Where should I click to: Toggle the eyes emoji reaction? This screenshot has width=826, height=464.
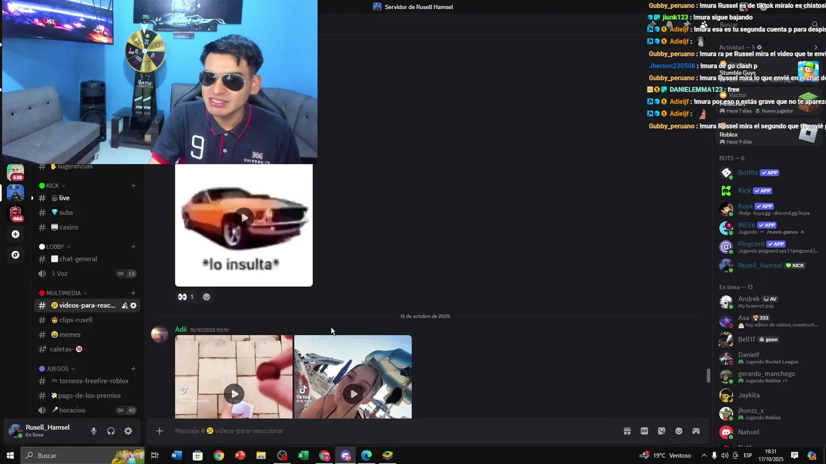[186, 297]
